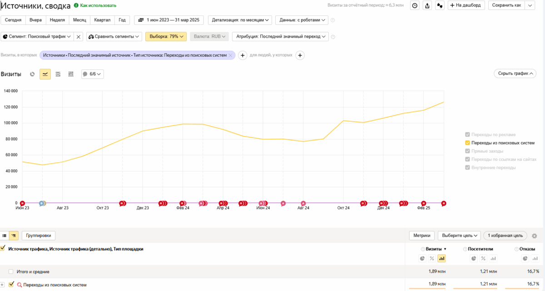This screenshot has height=291, width=545.
Task: Toggle 'Прямые заходы' legend checkbox
Action: [x=467, y=151]
